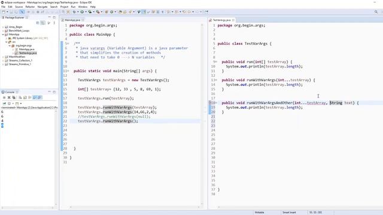The height and width of the screenshot is (215, 383).
Task: Open the Navigate menu
Action: (42, 7)
